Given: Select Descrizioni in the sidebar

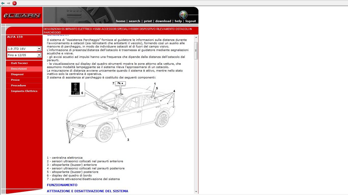Looking at the screenshot, I should point(19,69).
